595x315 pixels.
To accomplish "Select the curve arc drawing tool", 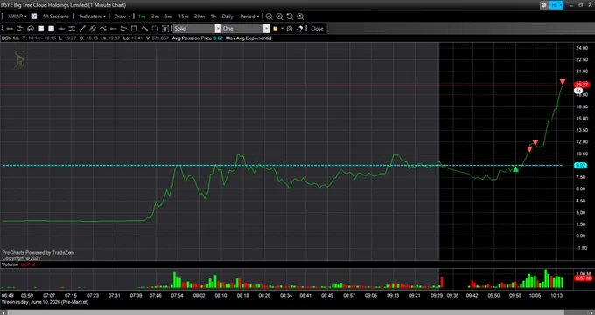I will (x=144, y=29).
